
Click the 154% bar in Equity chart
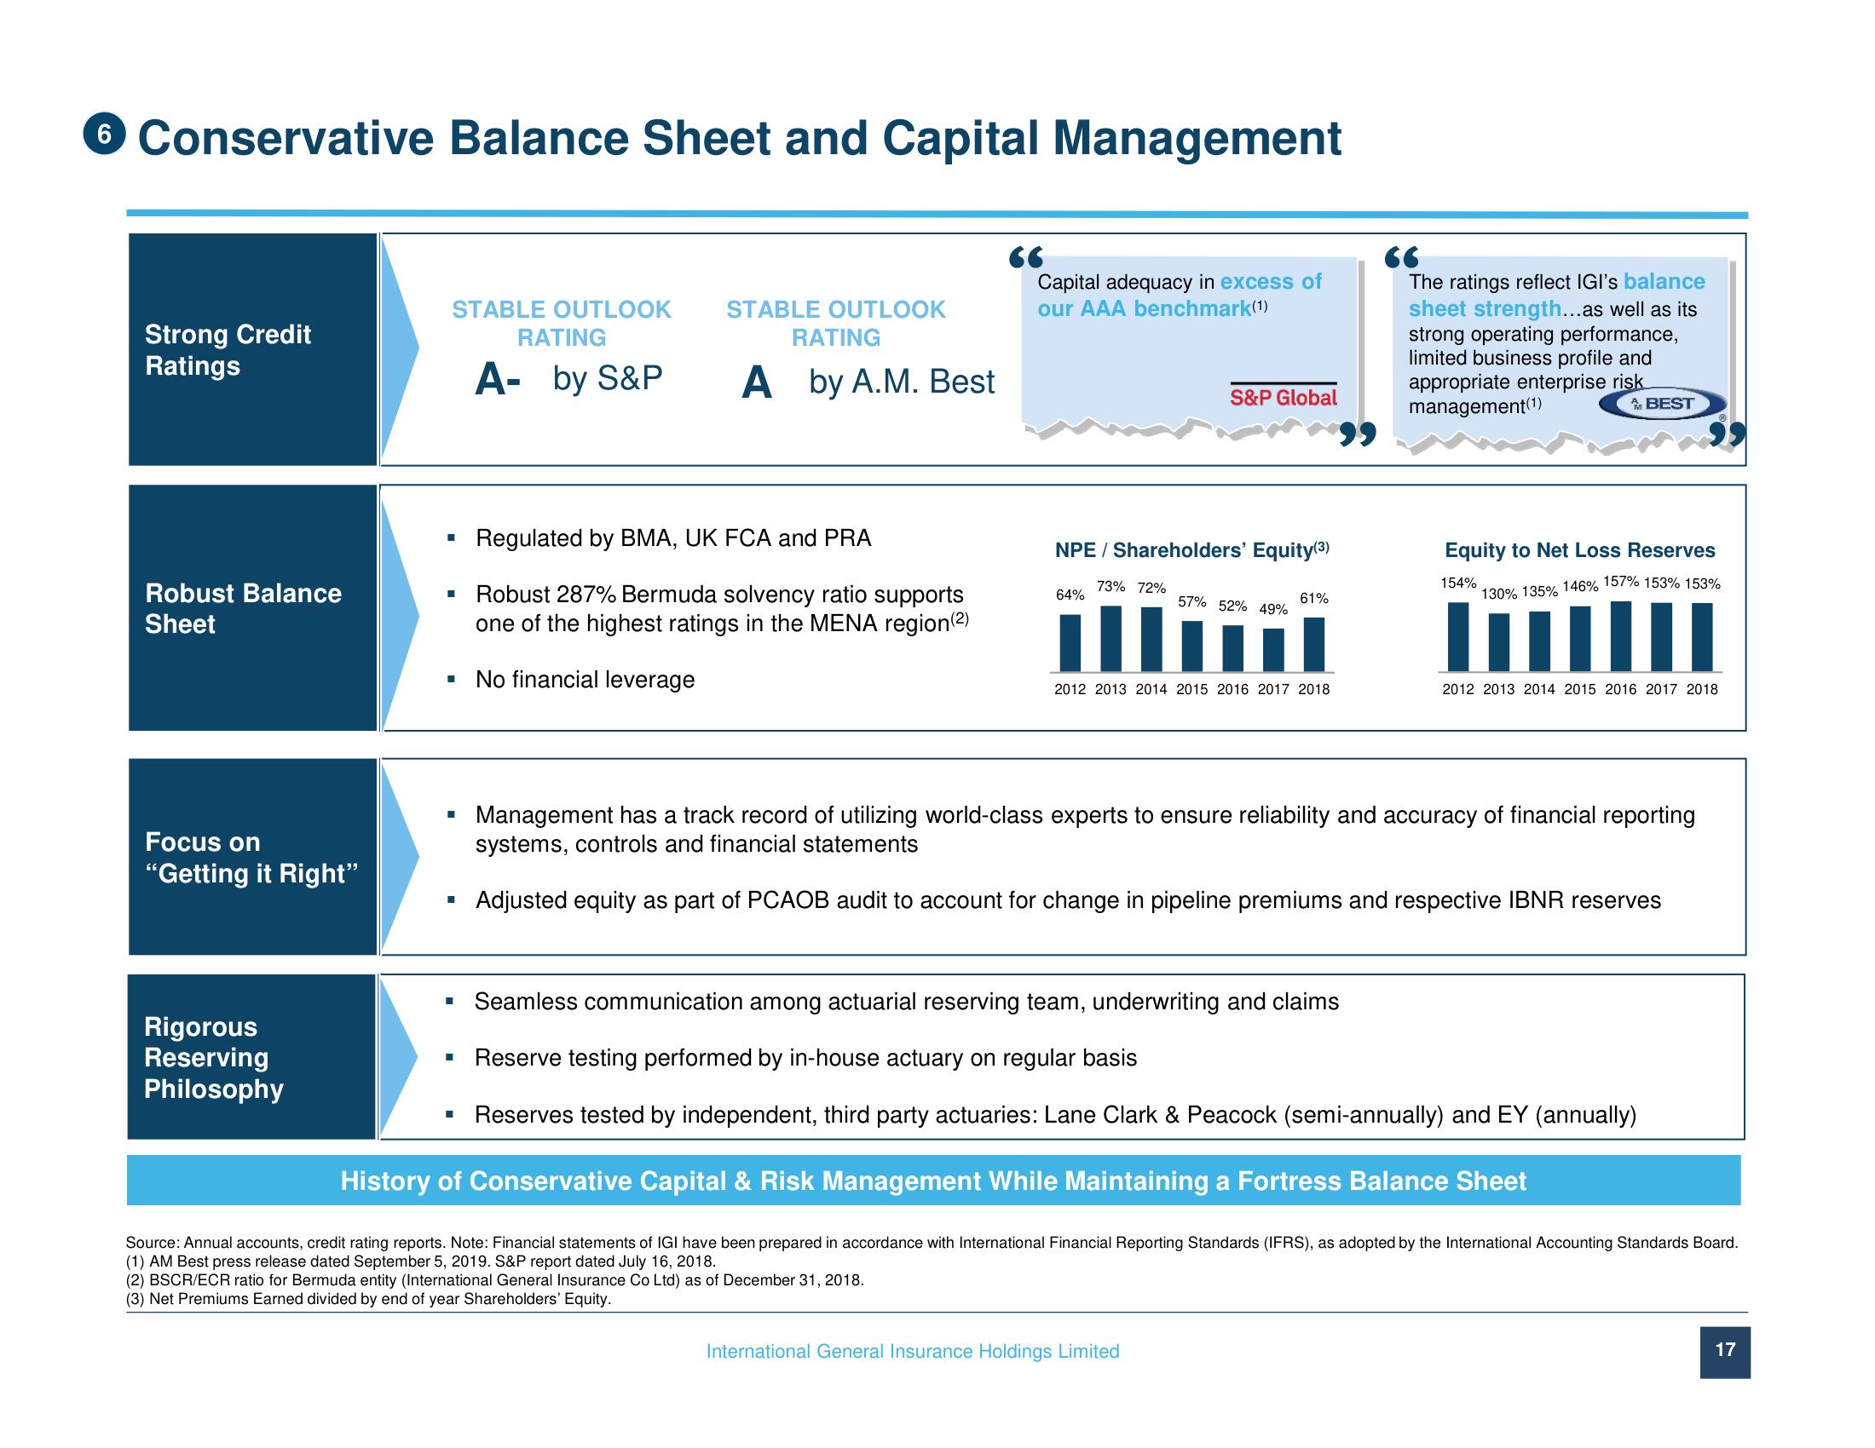coord(1457,636)
